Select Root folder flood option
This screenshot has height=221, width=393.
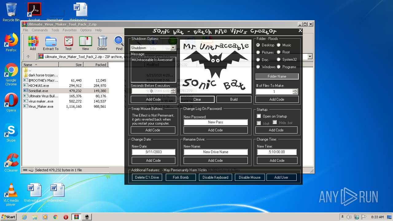point(279,52)
